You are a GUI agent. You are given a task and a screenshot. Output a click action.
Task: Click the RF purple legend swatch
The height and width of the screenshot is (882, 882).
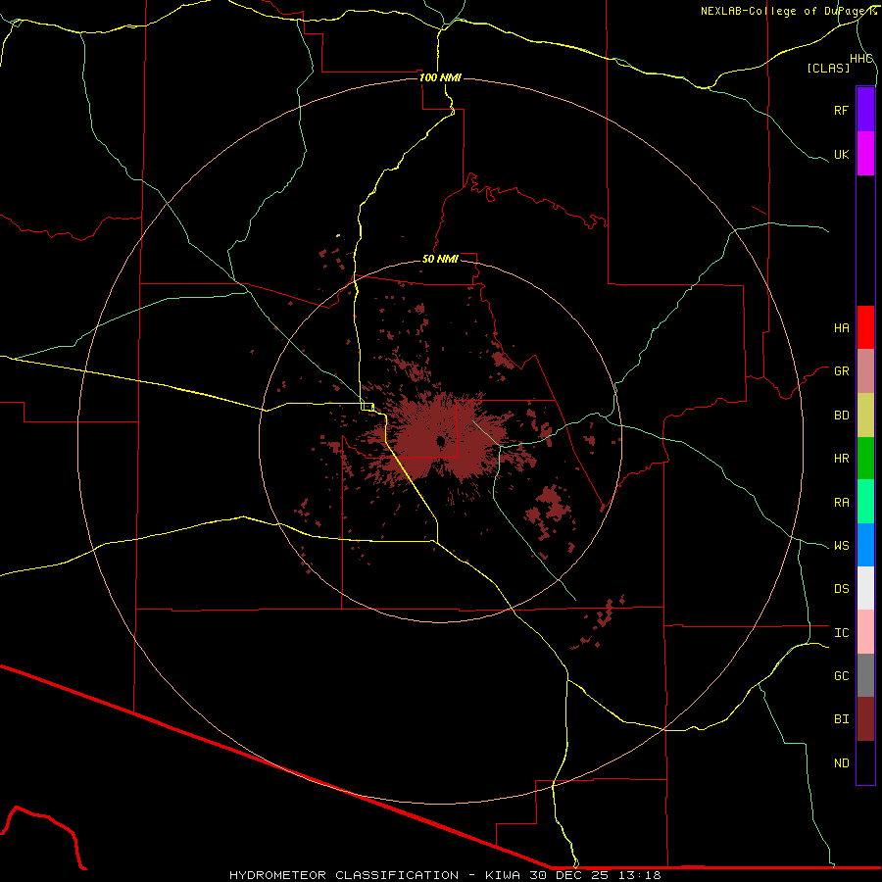pos(865,110)
